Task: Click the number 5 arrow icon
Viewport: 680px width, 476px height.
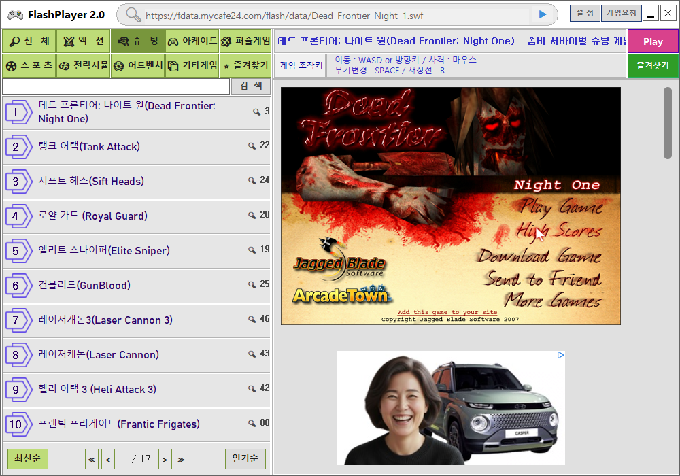Action: coord(18,251)
